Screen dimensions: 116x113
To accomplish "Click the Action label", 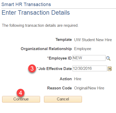I will [x=66, y=79].
